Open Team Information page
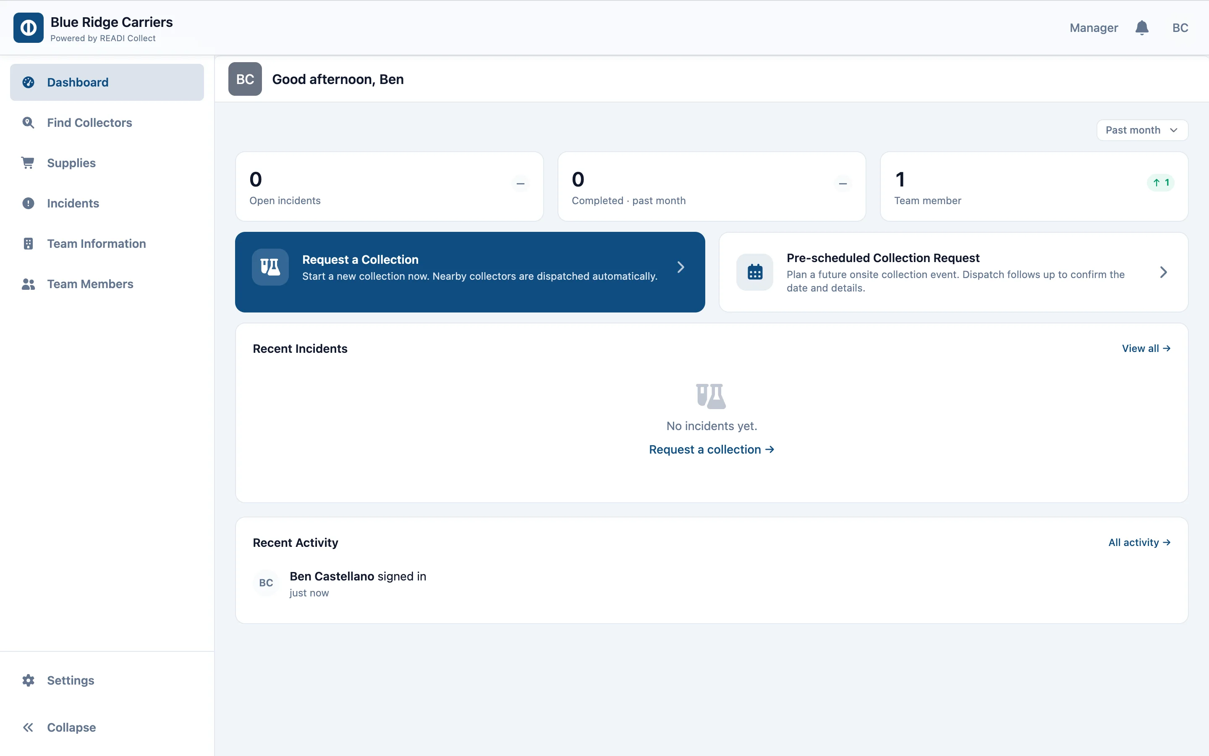 [x=107, y=244]
